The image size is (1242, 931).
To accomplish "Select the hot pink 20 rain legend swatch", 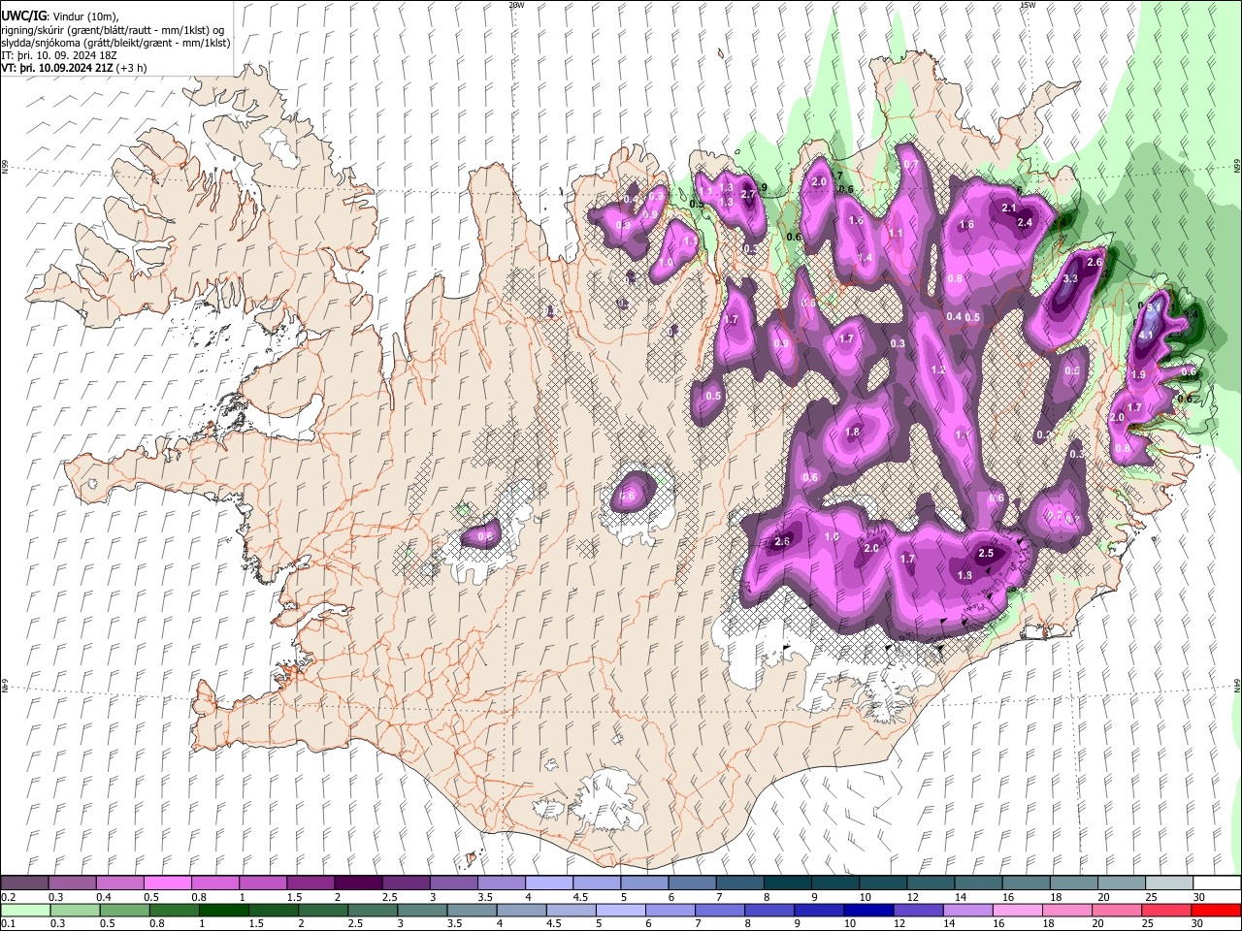I will point(1117,911).
